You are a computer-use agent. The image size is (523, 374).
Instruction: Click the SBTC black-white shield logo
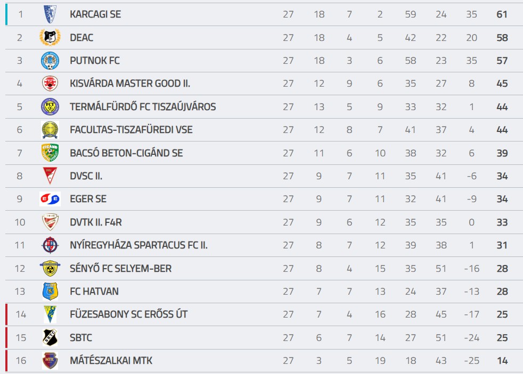pos(50,337)
